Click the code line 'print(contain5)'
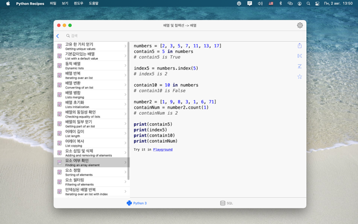Viewport: 358px width, 224px height. (153, 124)
